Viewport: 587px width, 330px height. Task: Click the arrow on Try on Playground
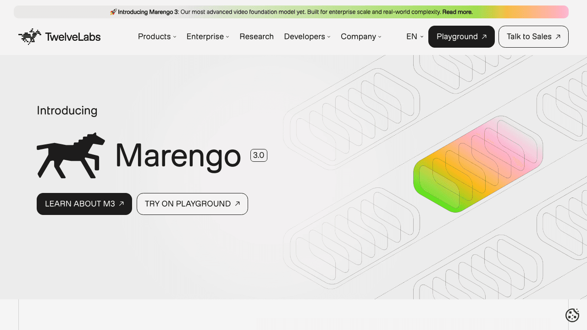pos(238,204)
